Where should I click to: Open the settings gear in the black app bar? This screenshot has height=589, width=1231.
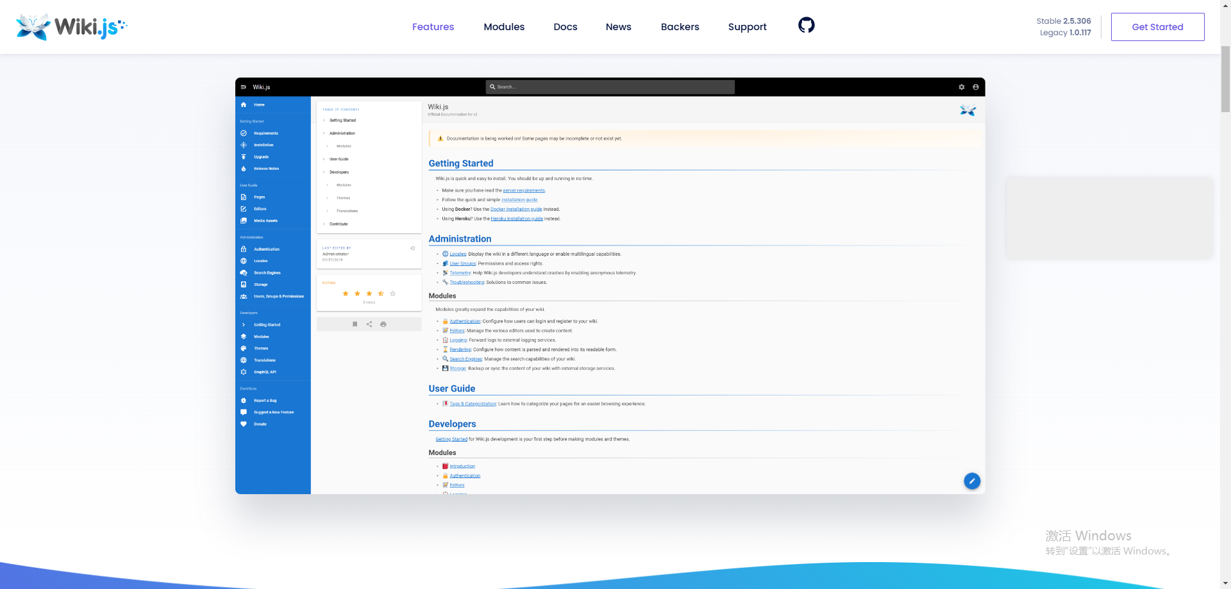(961, 87)
